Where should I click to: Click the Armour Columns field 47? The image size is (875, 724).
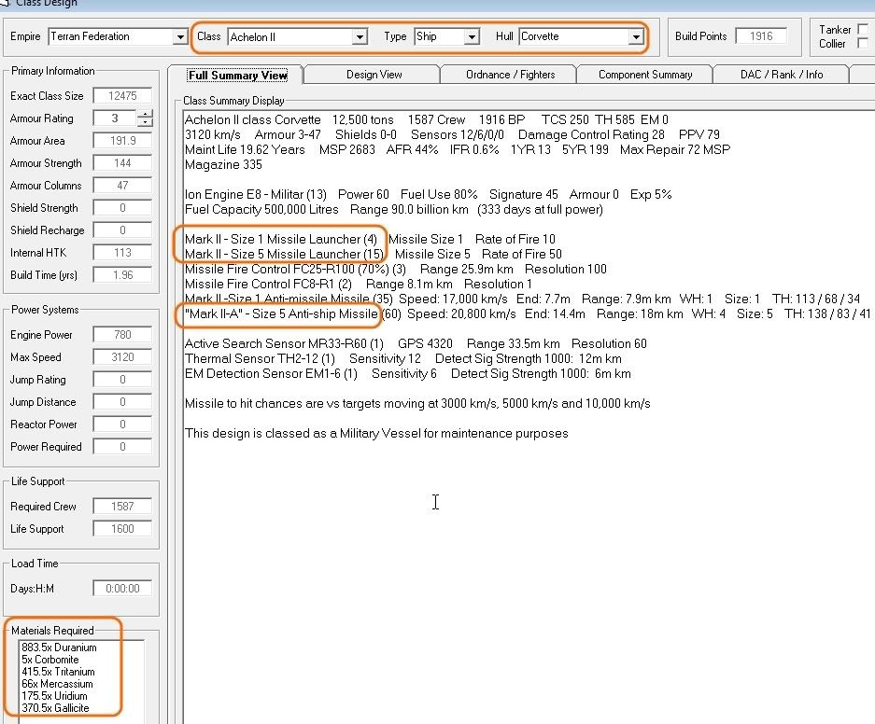point(122,185)
